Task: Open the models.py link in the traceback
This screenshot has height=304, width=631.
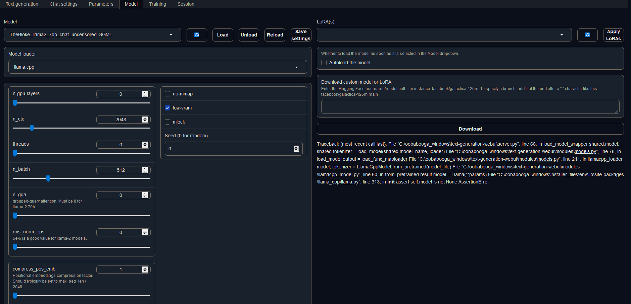Action: (x=585, y=151)
